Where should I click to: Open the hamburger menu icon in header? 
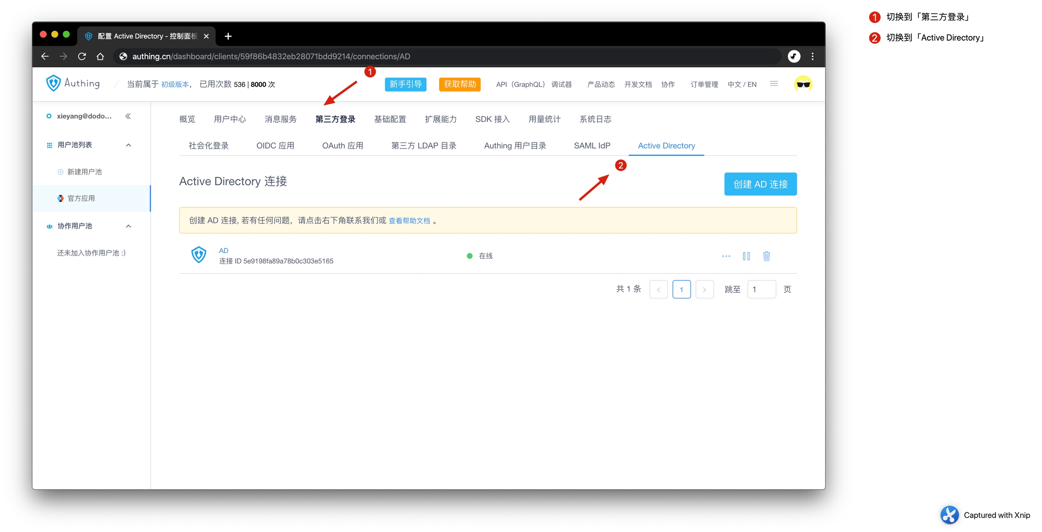(x=774, y=84)
